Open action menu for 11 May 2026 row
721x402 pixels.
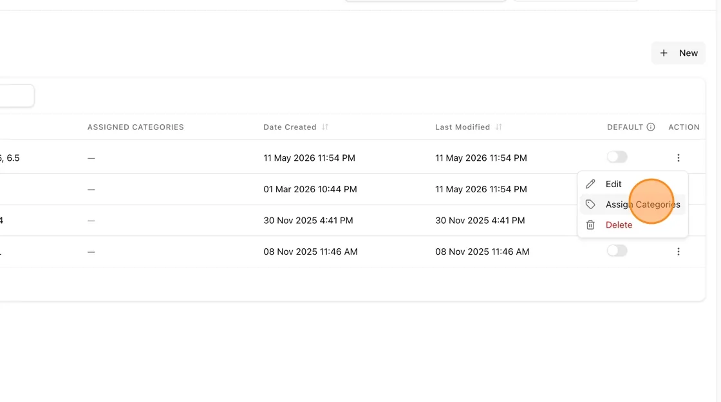tap(679, 158)
